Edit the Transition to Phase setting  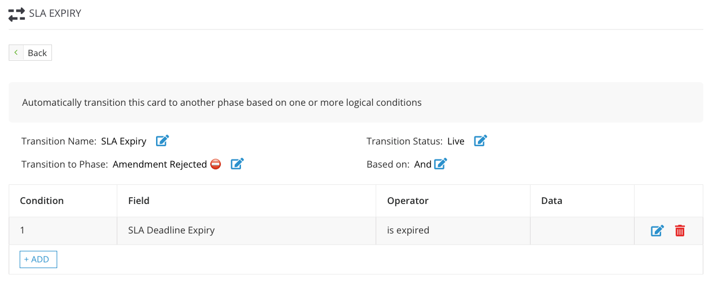237,164
